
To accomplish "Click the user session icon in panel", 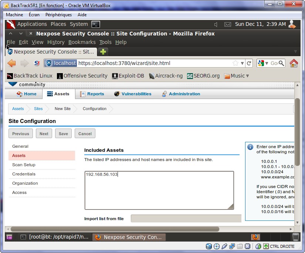I will (x=292, y=24).
